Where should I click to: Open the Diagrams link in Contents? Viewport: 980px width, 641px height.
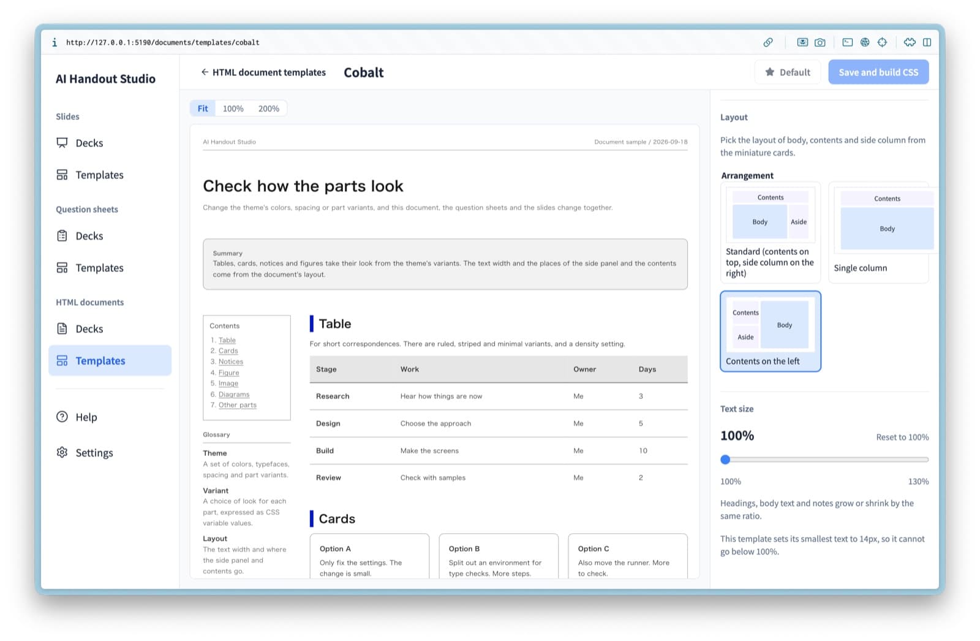(234, 395)
